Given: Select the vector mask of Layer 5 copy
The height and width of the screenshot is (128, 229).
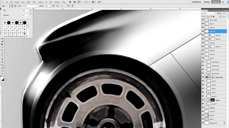Looking at the screenshot, I should coord(213,77).
